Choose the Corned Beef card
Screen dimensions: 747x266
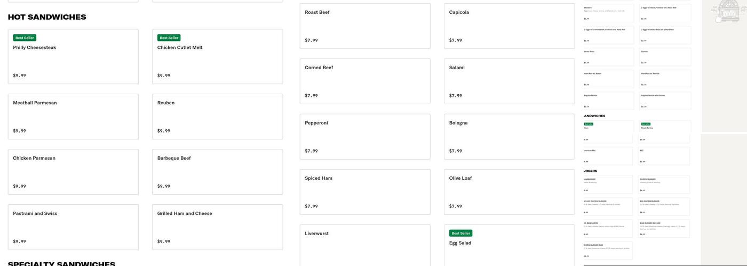coord(365,81)
